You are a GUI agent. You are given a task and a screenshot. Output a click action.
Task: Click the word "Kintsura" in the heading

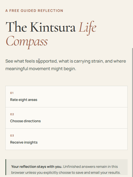[53, 27]
